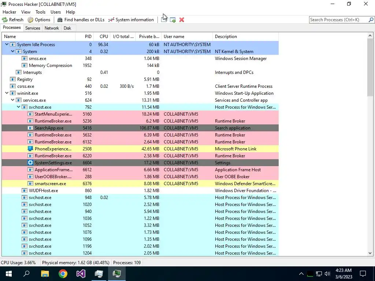
Task: Select the Processes tab
Action: tap(12, 27)
